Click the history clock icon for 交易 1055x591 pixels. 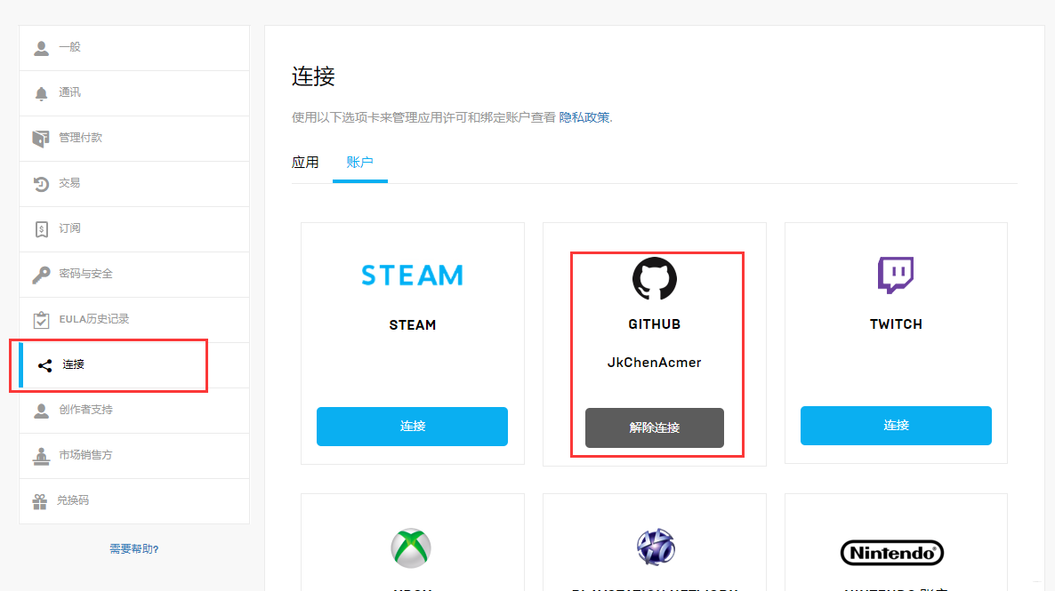pos(41,184)
